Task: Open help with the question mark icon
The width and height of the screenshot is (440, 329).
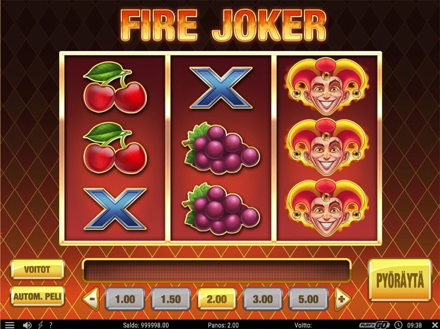Action: 52,325
